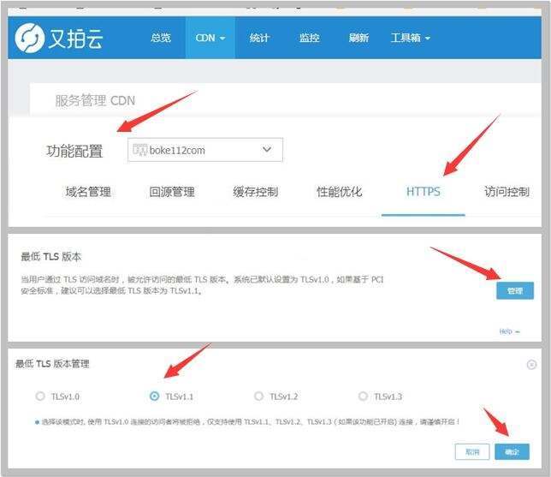Switch to the 缓存控制 tab
The image size is (551, 477).
point(256,192)
